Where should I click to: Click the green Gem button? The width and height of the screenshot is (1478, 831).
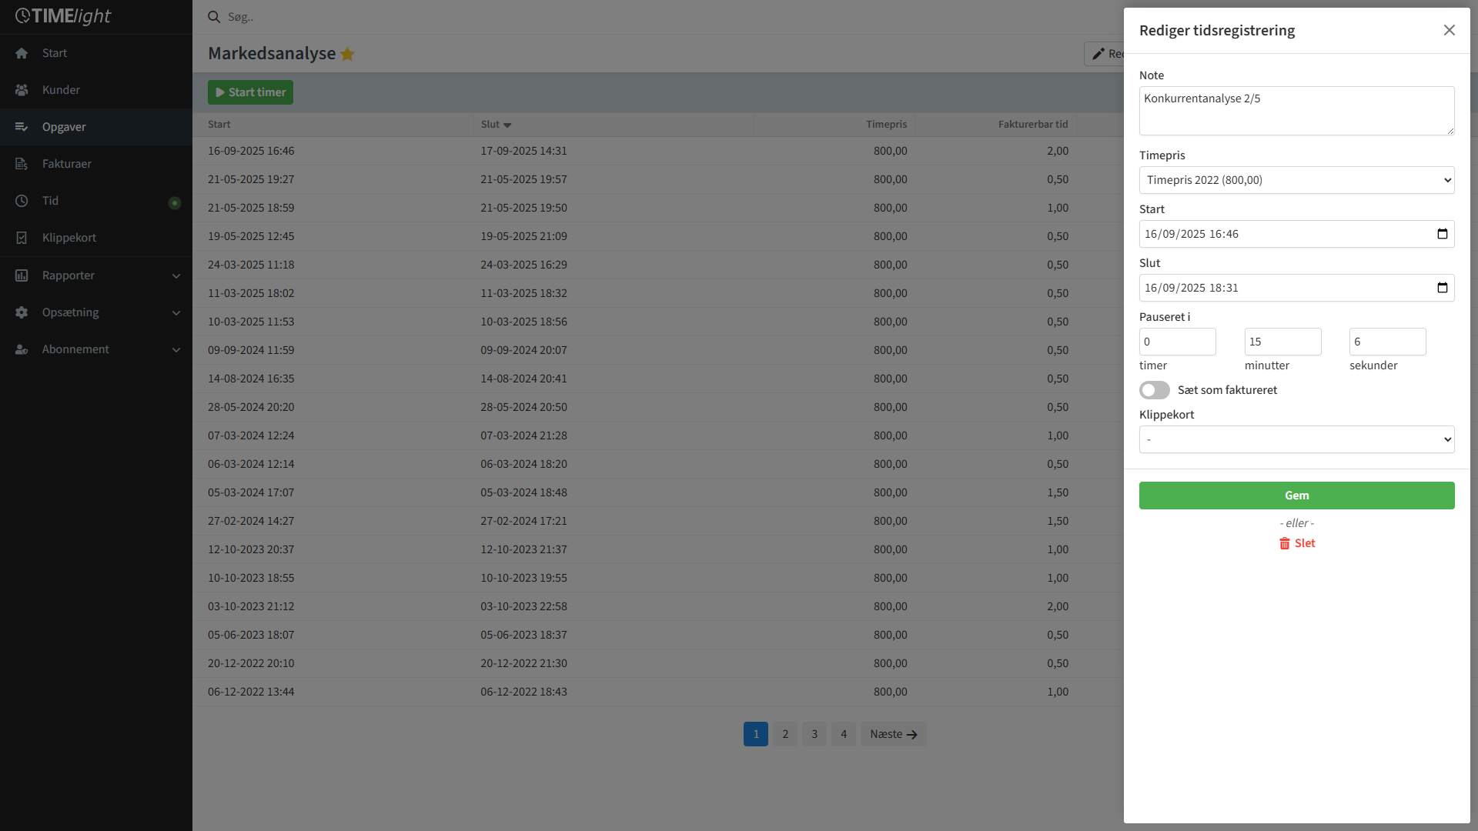click(x=1296, y=496)
